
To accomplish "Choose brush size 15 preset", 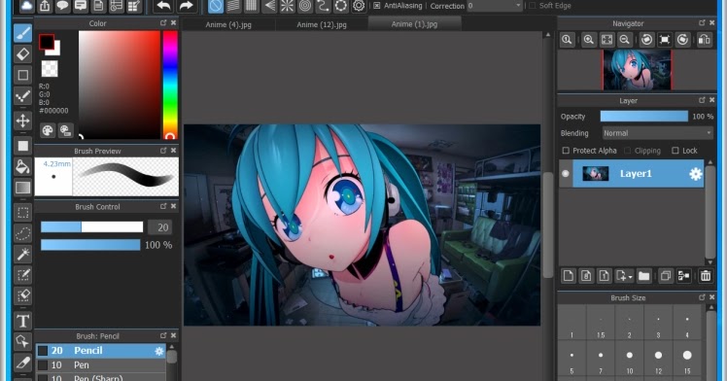I will 687,360.
